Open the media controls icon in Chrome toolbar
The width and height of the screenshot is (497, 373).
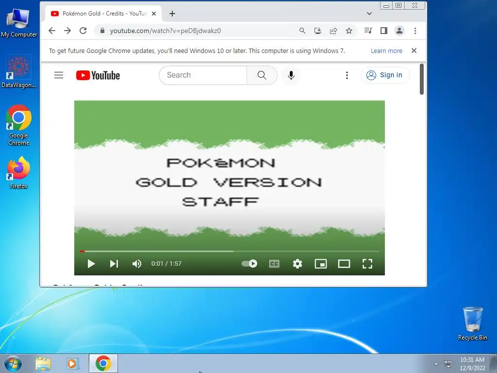point(368,31)
